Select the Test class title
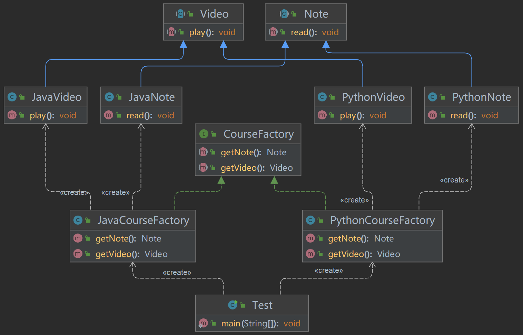This screenshot has width=523, height=335. coord(262,305)
